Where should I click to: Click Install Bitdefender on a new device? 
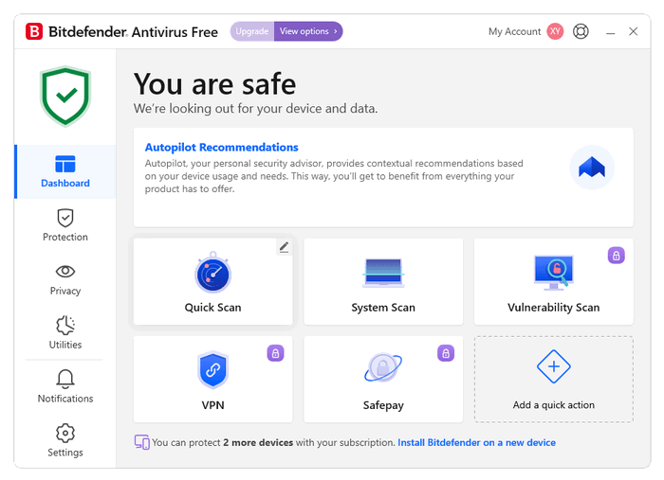coord(476,442)
